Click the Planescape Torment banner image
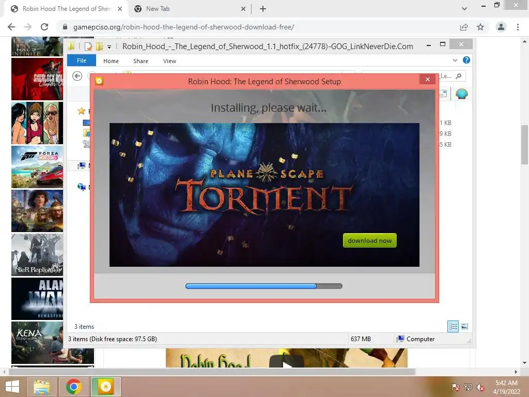The width and height of the screenshot is (529, 397). [x=264, y=195]
